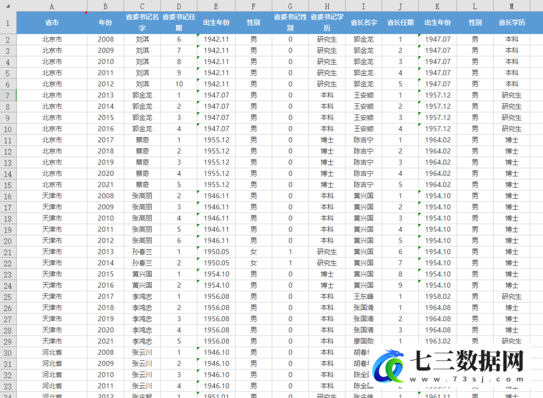Click the 省委书记名字 header cell
The width and height of the screenshot is (543, 398).
point(142,23)
